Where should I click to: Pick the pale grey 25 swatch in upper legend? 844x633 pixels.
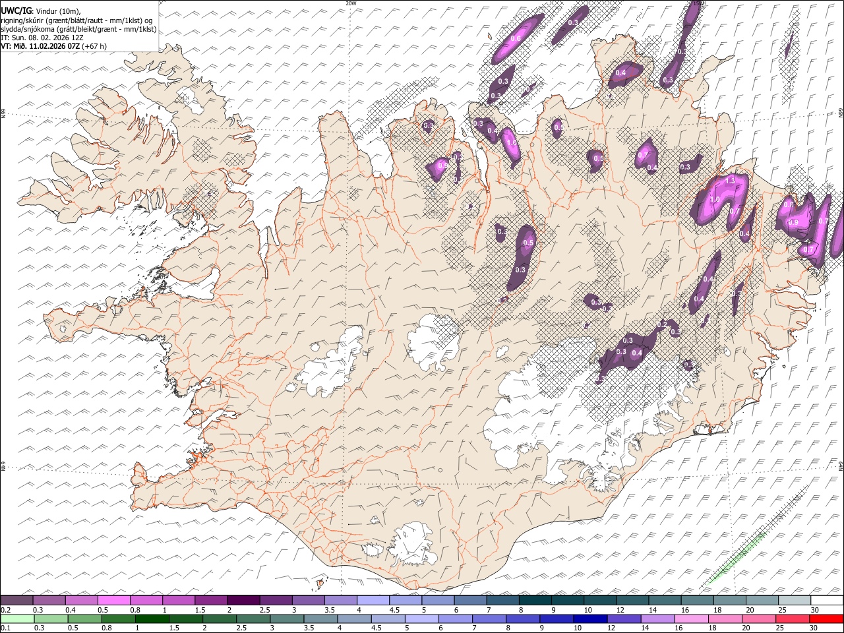(795, 600)
